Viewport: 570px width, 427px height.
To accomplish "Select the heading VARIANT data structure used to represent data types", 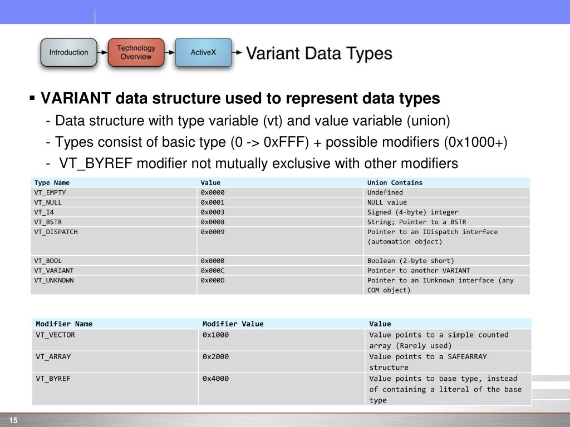I will coord(240,98).
